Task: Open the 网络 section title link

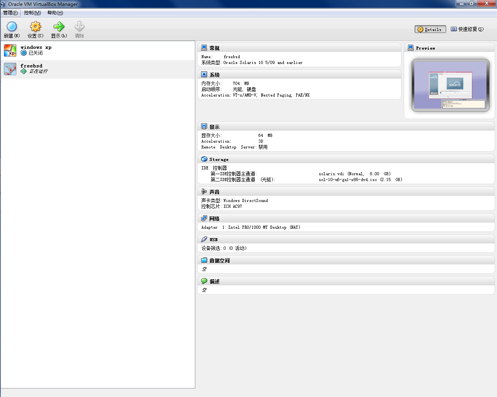Action: [x=214, y=219]
